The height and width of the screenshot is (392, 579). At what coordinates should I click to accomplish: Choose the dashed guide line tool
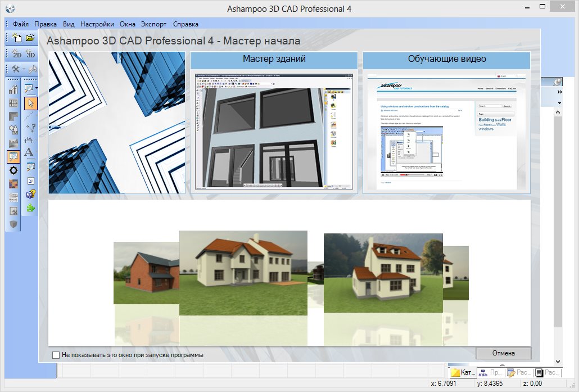[x=30, y=116]
